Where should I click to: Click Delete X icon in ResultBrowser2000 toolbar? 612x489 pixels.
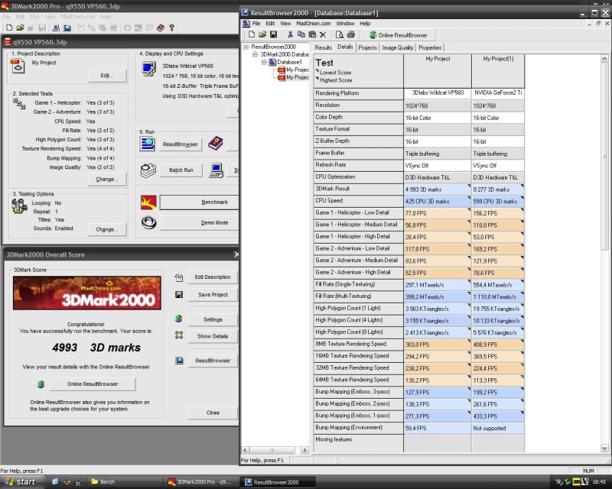click(x=323, y=34)
